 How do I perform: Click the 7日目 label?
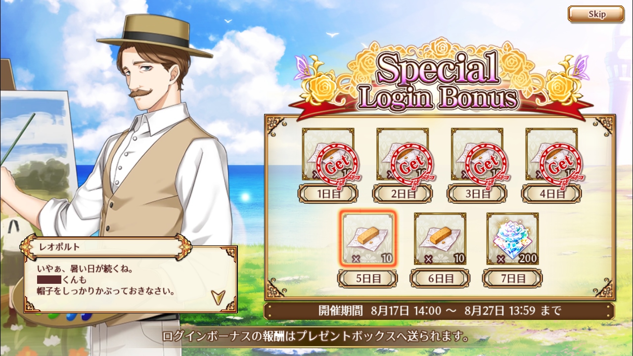click(x=513, y=278)
